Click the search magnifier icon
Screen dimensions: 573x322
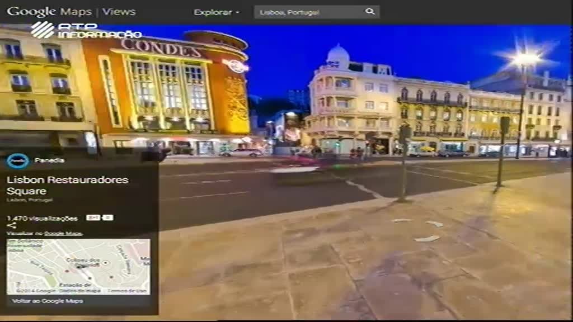tap(370, 12)
